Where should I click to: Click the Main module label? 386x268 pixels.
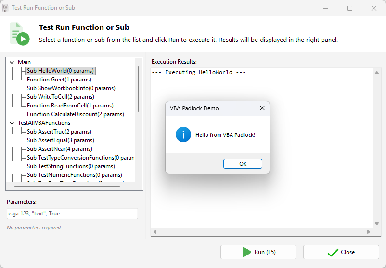[x=24, y=62]
